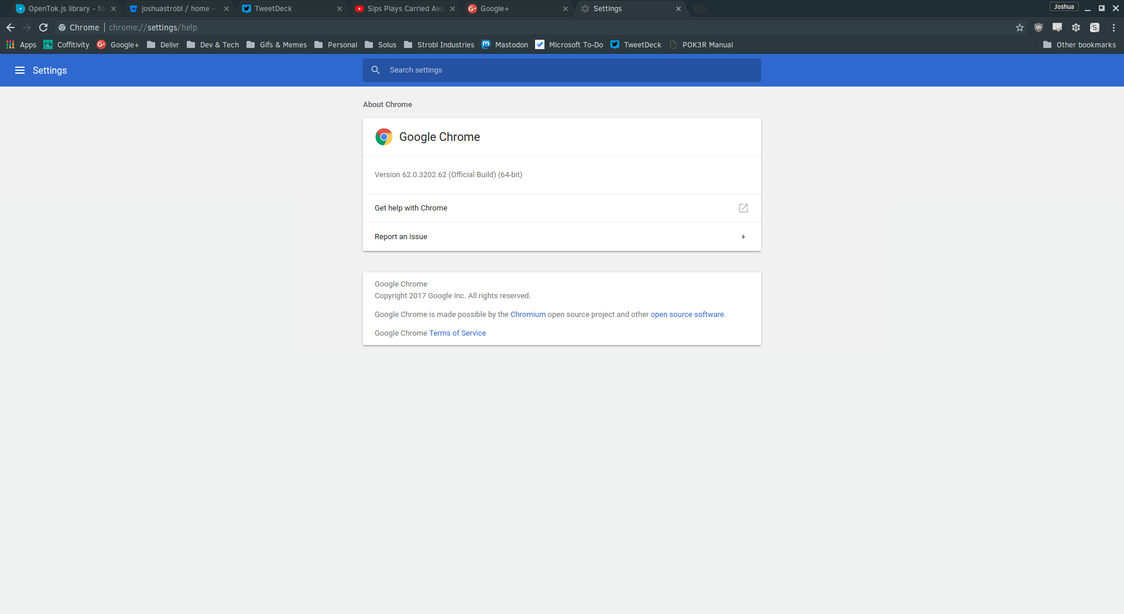
Task: Open a new tab
Action: [700, 9]
